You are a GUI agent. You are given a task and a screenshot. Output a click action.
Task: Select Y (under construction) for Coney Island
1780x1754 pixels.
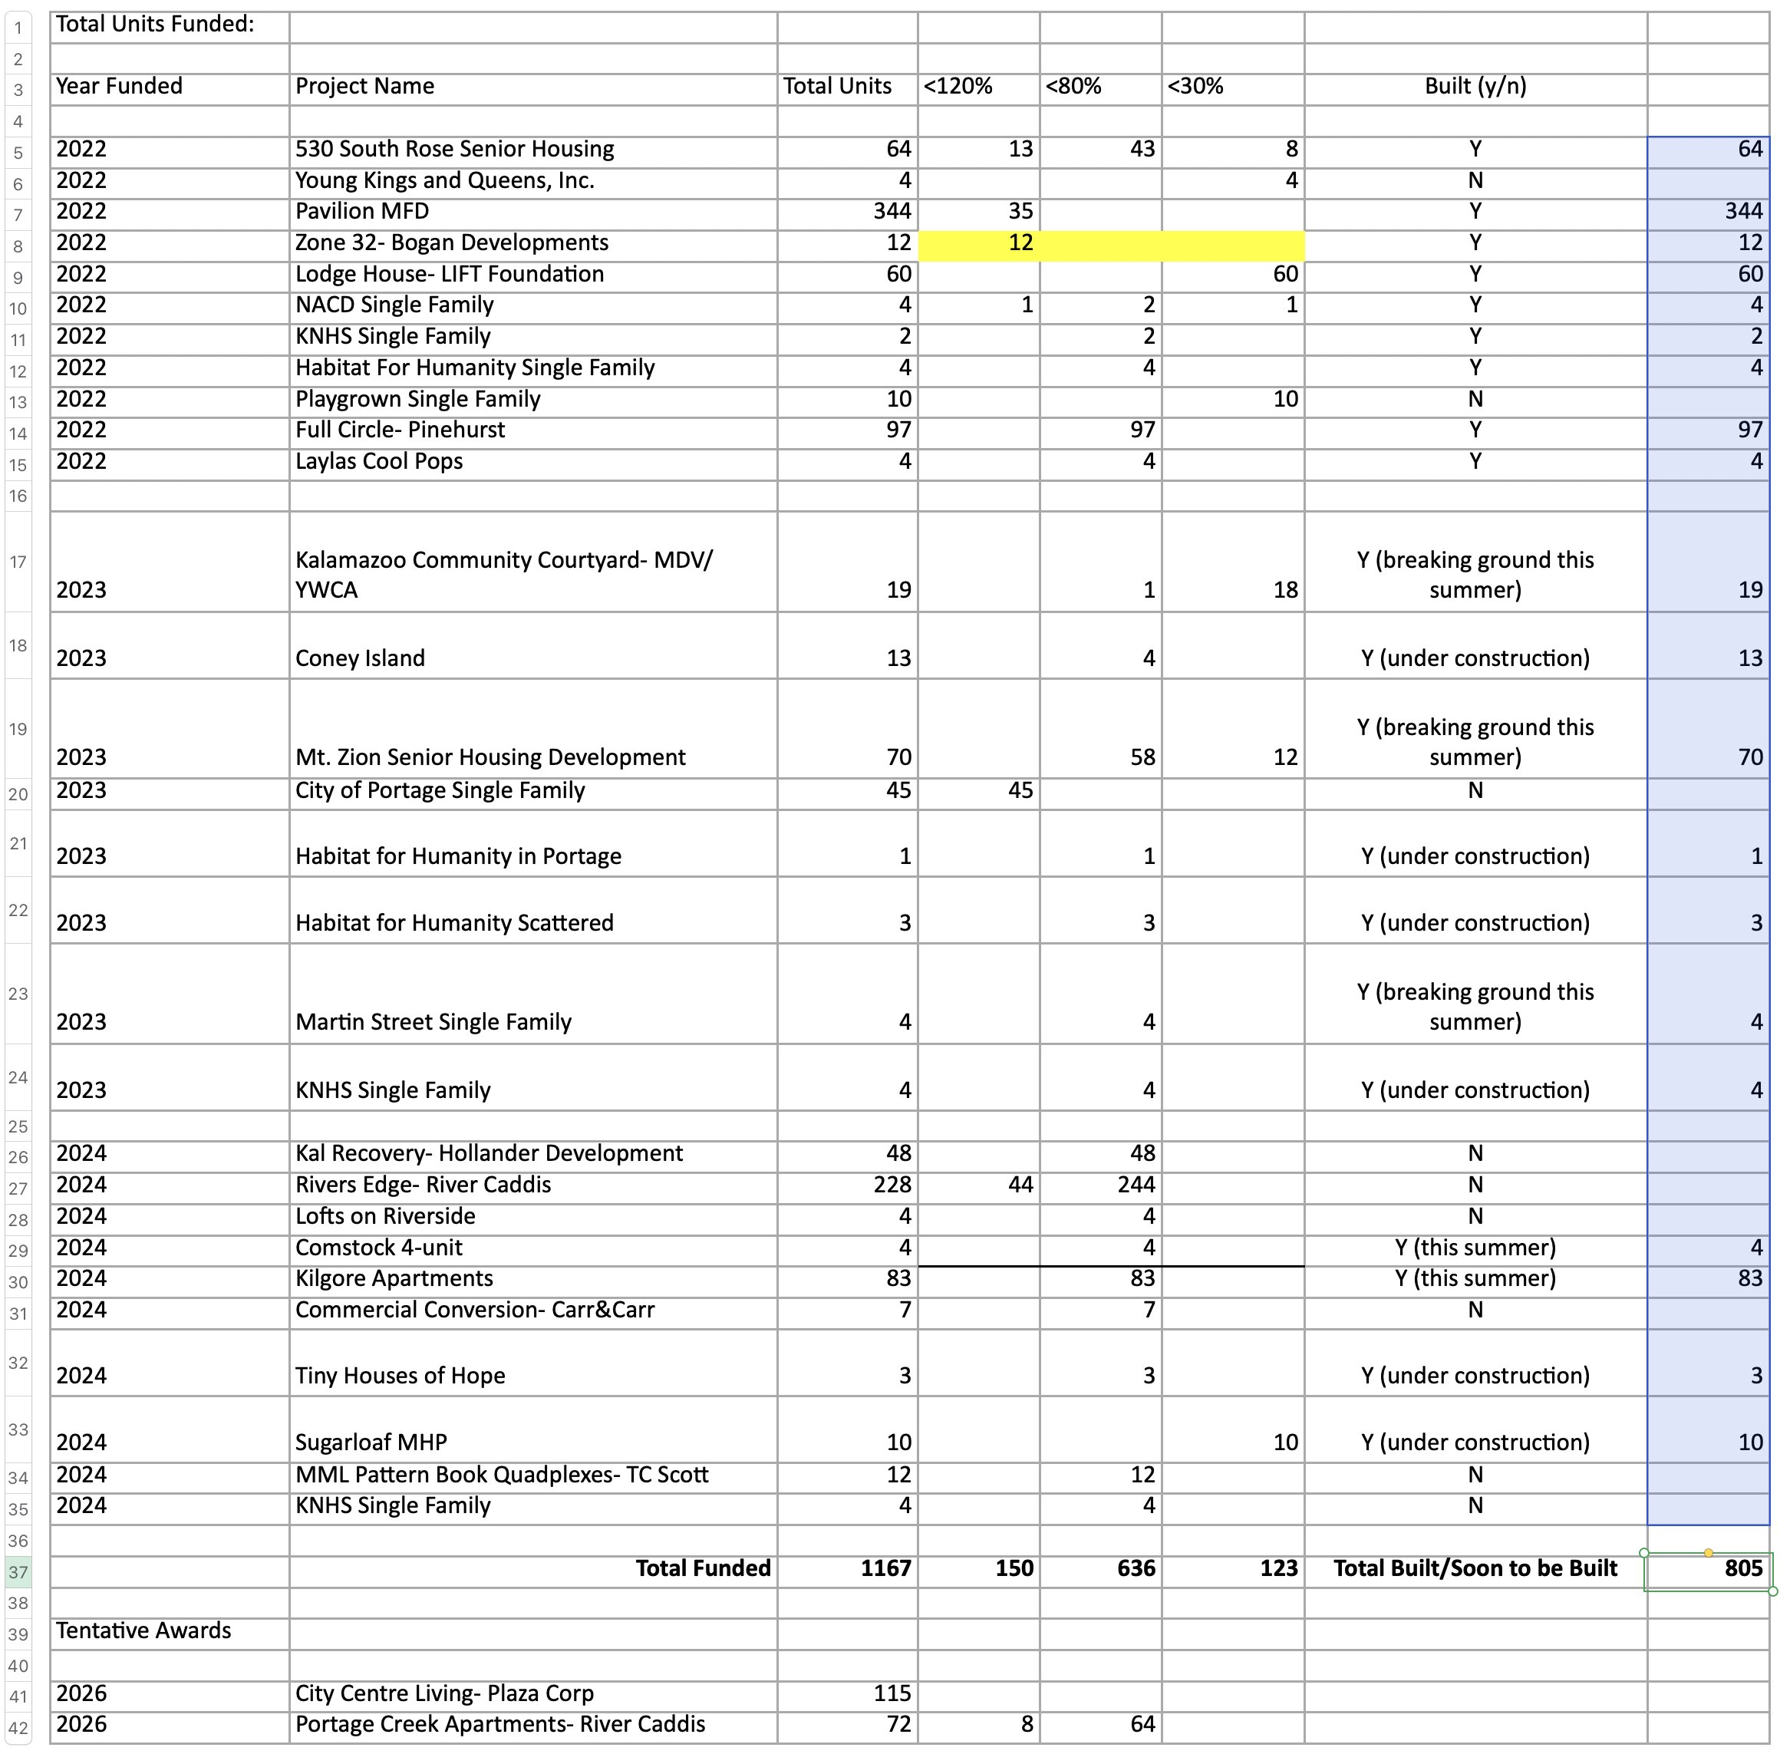[x=1474, y=658]
